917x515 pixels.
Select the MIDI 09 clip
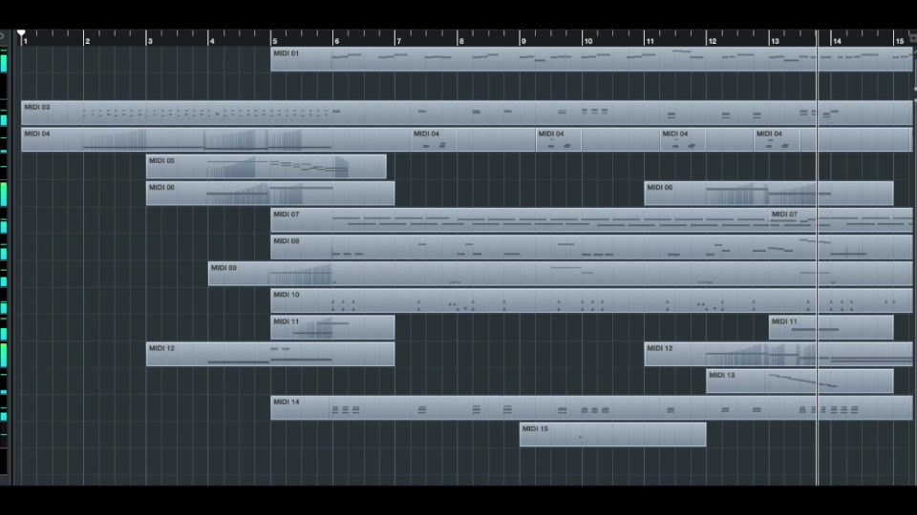(561, 274)
